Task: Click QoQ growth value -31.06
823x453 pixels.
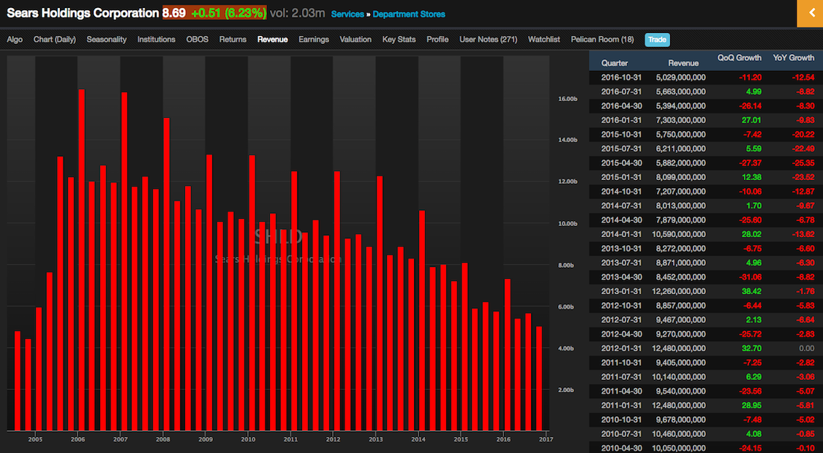Action: pyautogui.click(x=750, y=277)
